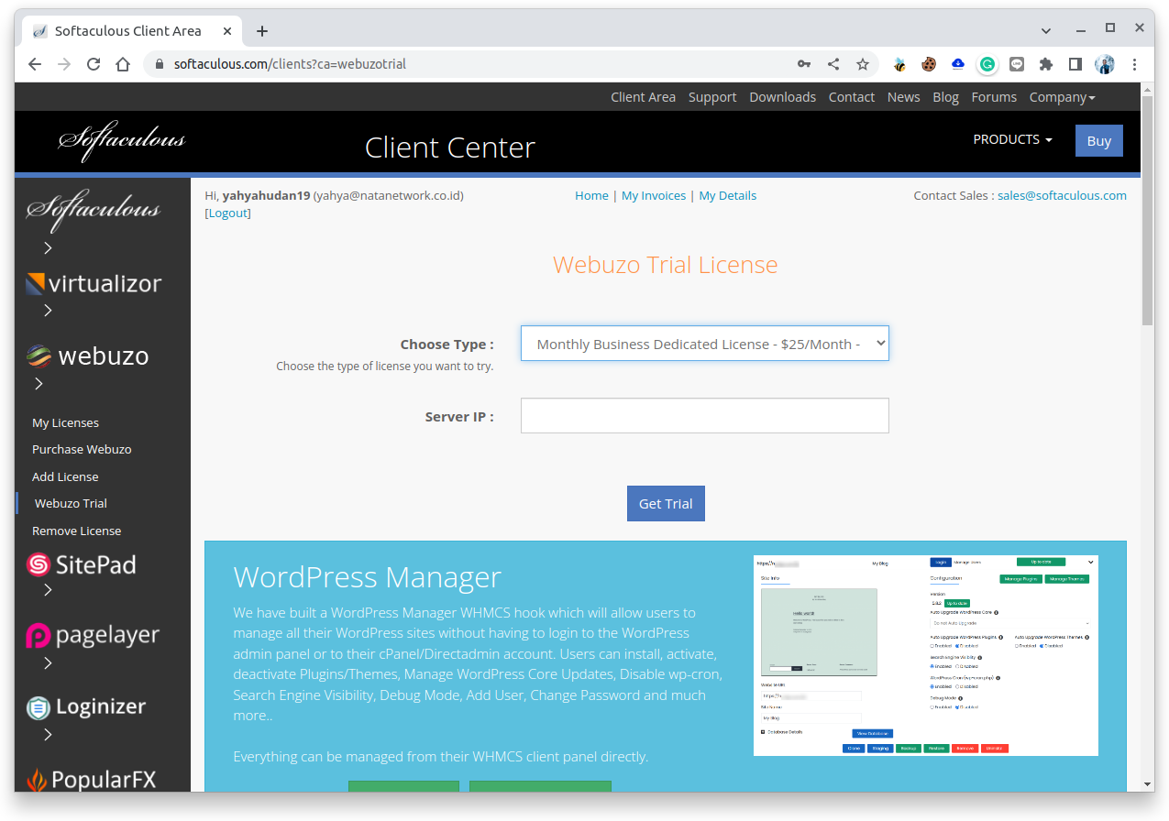The height and width of the screenshot is (821, 1169).
Task: Collapse the chevron under Webuzo
Action: point(39,384)
